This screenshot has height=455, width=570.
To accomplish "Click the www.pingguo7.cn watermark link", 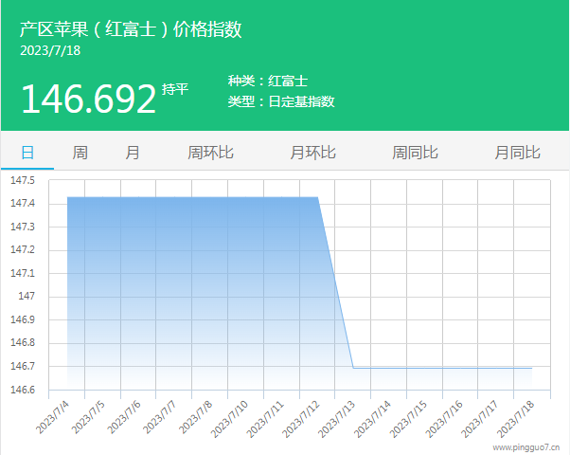I will [525, 445].
